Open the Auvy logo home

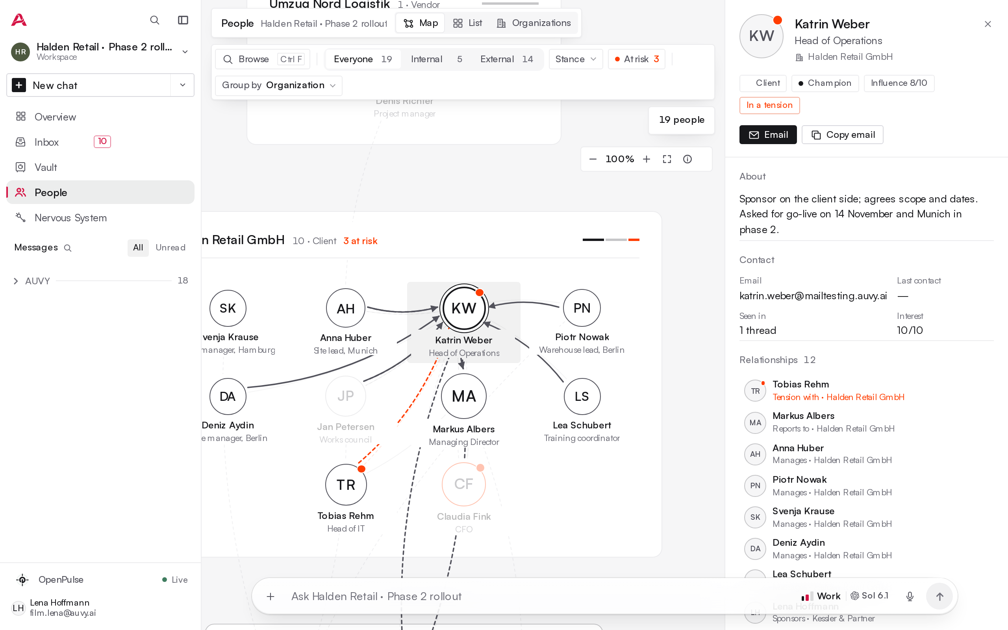(19, 20)
